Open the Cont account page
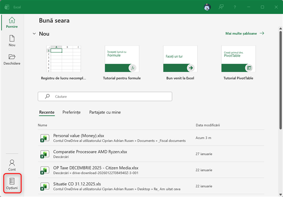The image size is (283, 197). pos(12,165)
